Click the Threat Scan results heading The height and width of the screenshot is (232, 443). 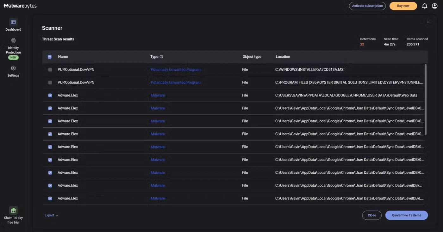point(58,39)
